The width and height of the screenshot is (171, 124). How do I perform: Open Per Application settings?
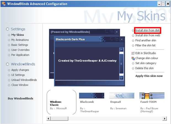20,55
